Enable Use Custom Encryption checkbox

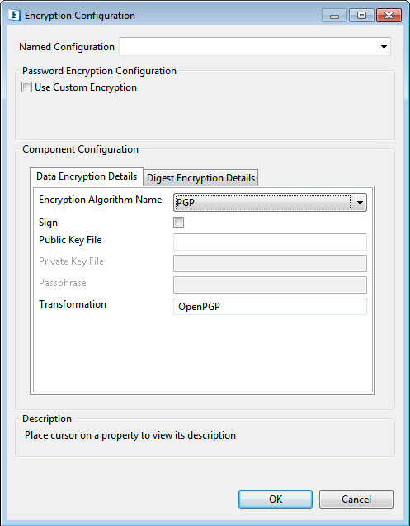(26, 87)
